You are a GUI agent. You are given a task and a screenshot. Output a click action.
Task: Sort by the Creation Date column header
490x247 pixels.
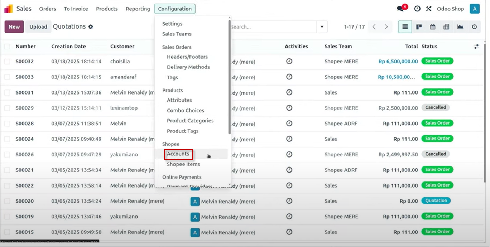[x=68, y=47]
